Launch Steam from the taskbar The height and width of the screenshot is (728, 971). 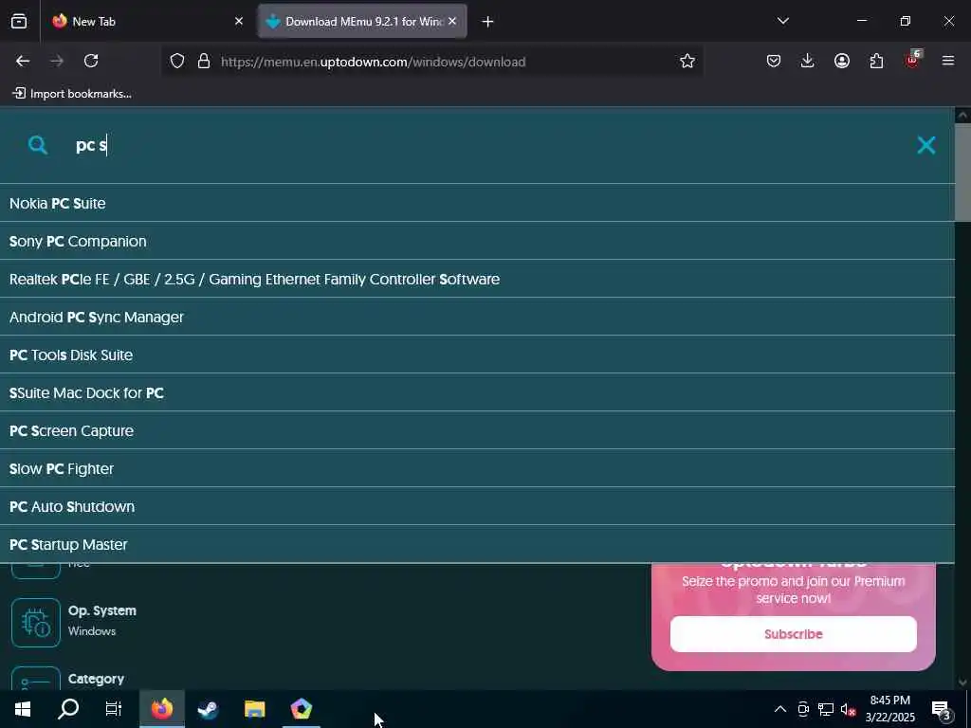pos(208,709)
